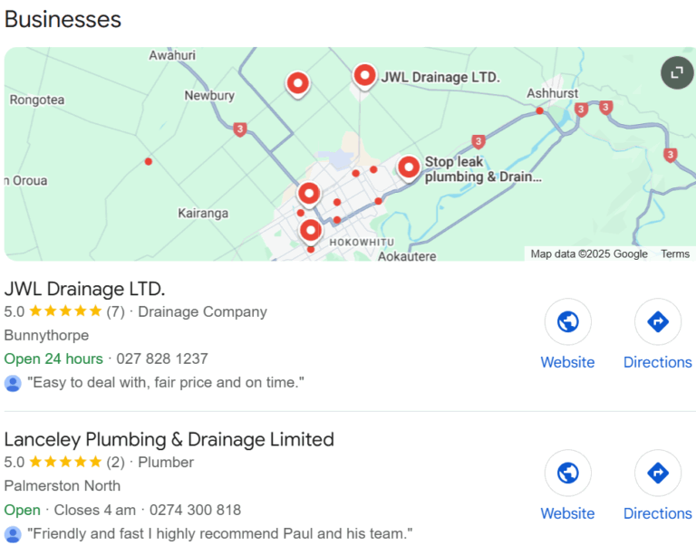Click the small red dot near Ashhurst

539,110
